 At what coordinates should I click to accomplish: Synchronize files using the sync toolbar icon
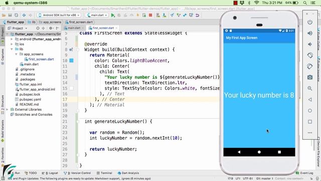coord(16,15)
